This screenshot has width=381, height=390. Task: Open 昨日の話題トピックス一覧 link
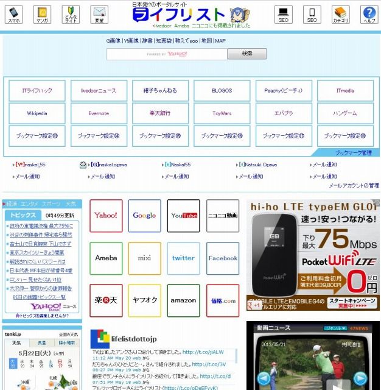tap(39, 297)
